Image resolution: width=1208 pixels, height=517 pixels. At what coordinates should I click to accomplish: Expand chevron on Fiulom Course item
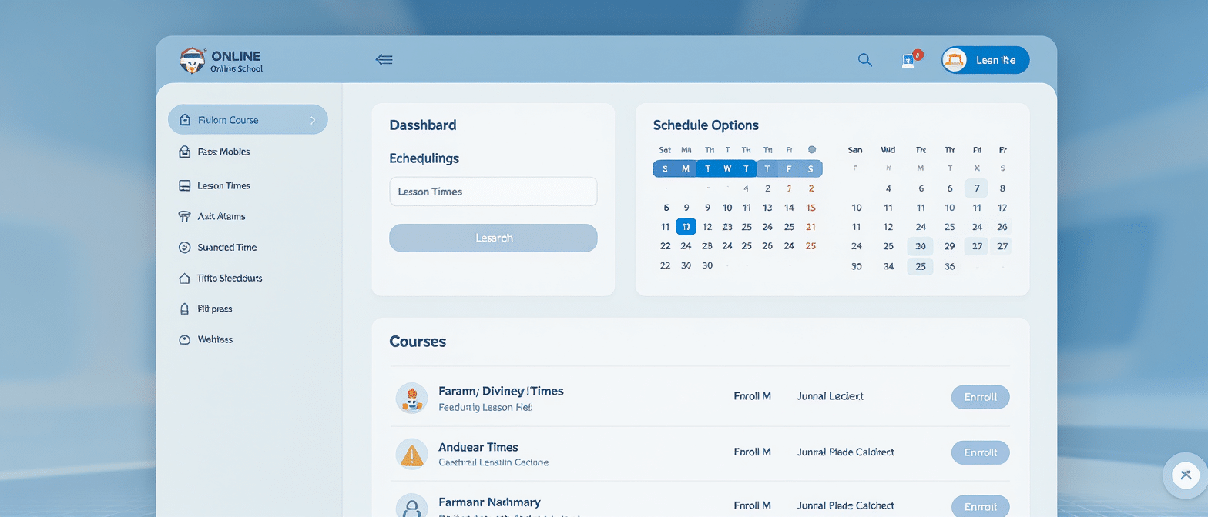point(312,120)
